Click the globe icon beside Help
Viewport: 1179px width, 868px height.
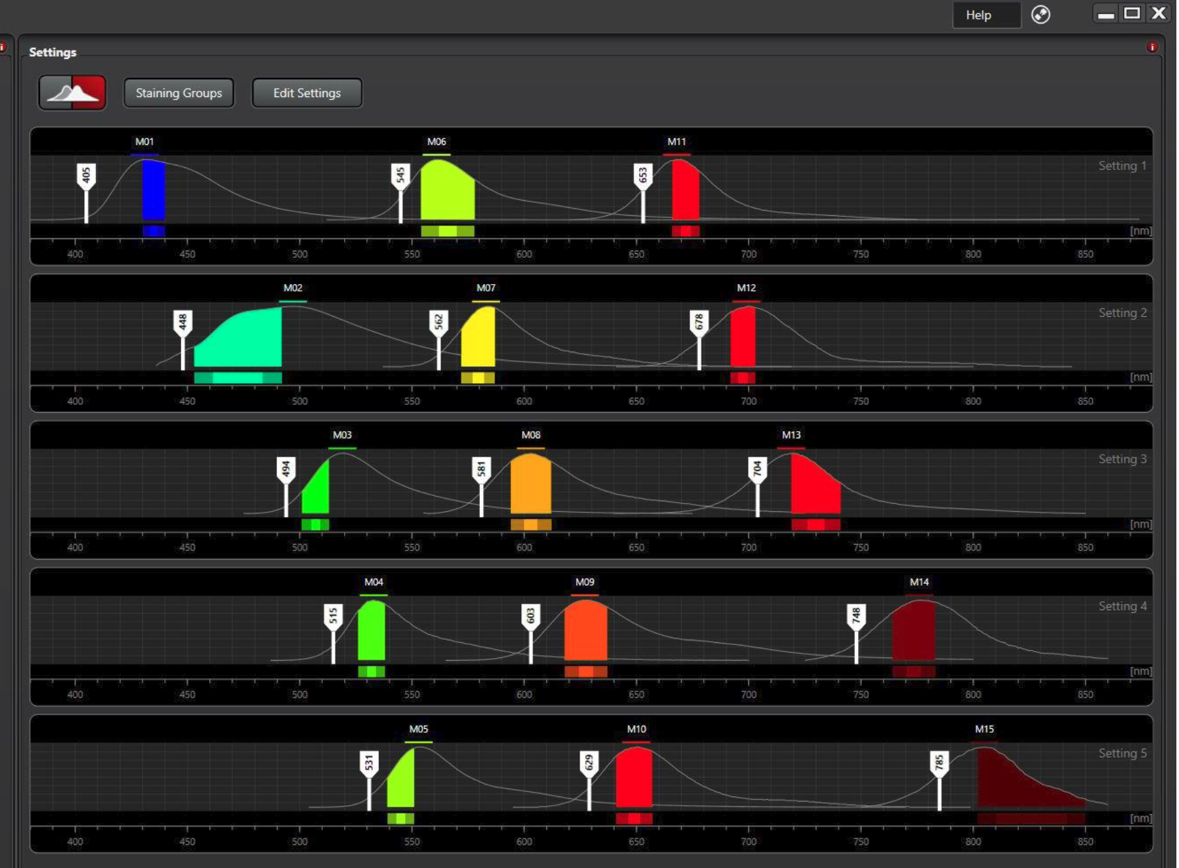pos(1040,14)
